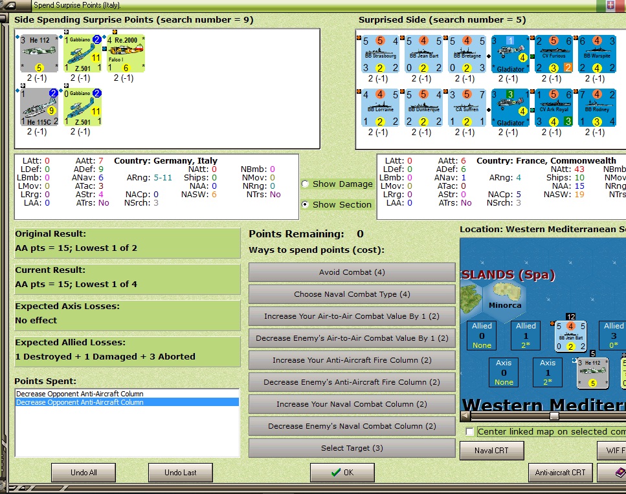Toggle Center linked map on selected checkbox
626x494 pixels.
(470, 431)
